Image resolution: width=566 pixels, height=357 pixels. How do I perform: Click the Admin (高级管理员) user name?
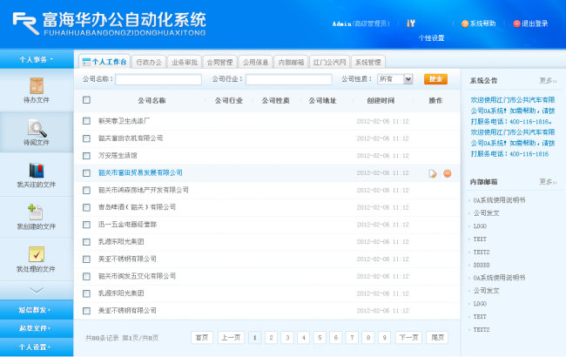pos(361,24)
